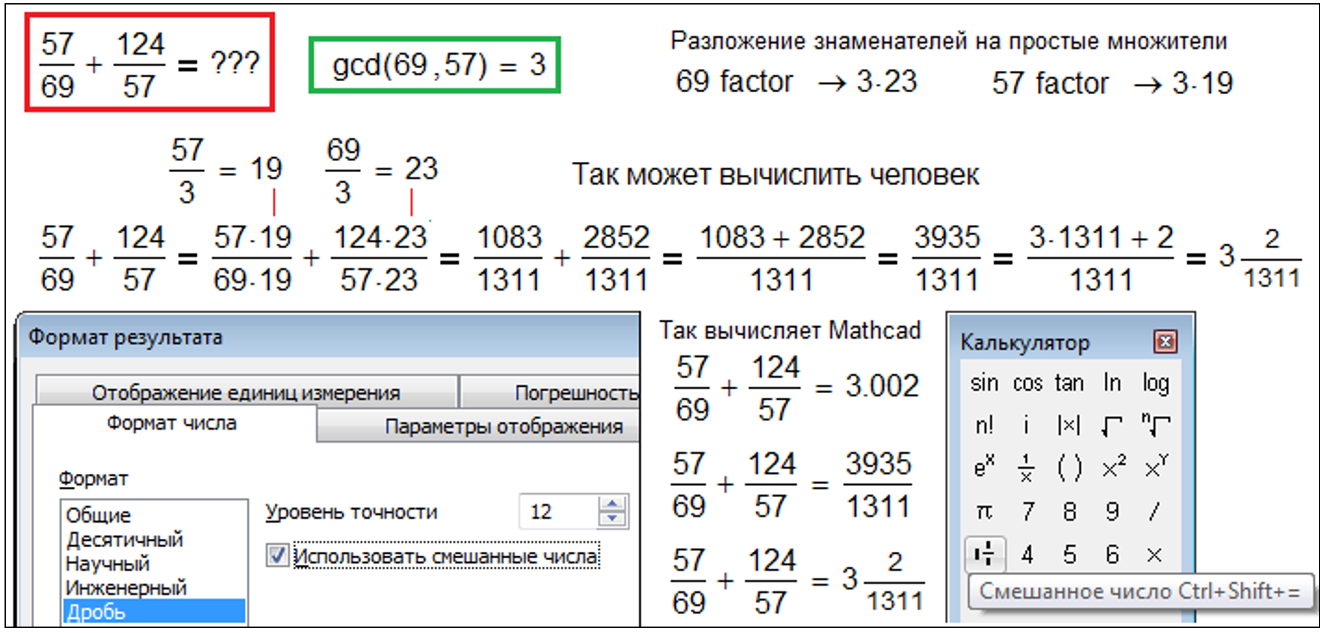Click heading Разложение знаменателей на простые множители
This screenshot has width=1324, height=633.
pos(949,41)
